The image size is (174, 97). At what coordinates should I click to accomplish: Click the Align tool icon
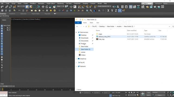(x=118, y=7)
